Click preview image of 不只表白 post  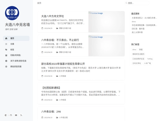pyautogui.click(x=106, y=46)
